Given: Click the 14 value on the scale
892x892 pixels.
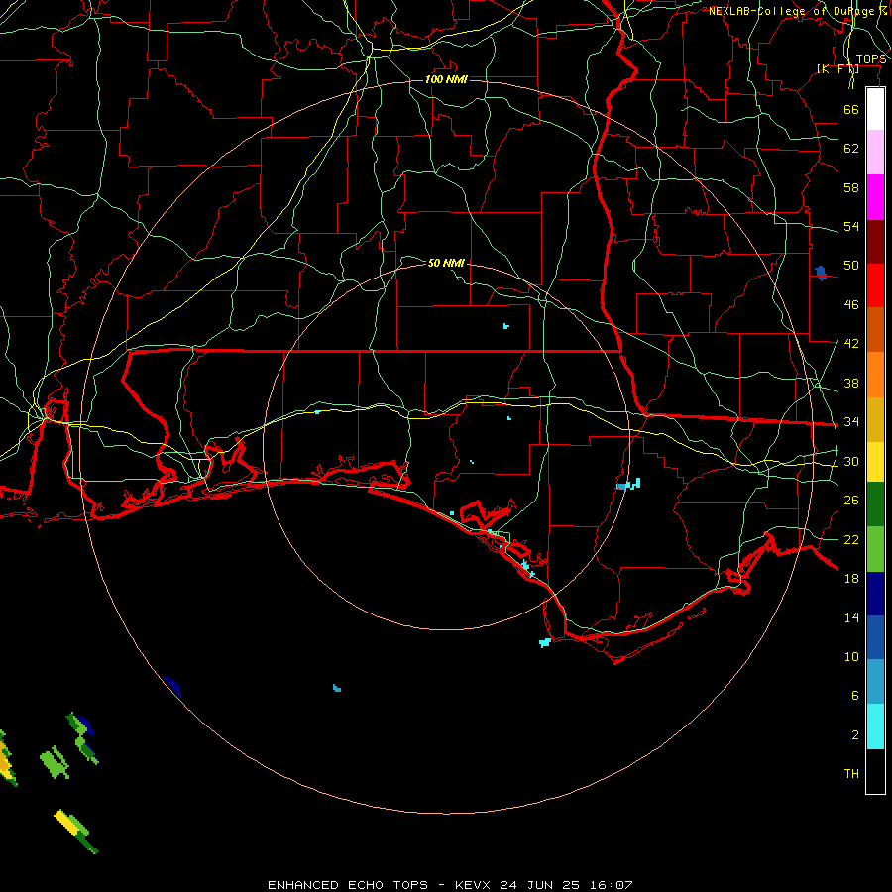Looking at the screenshot, I should 851,617.
